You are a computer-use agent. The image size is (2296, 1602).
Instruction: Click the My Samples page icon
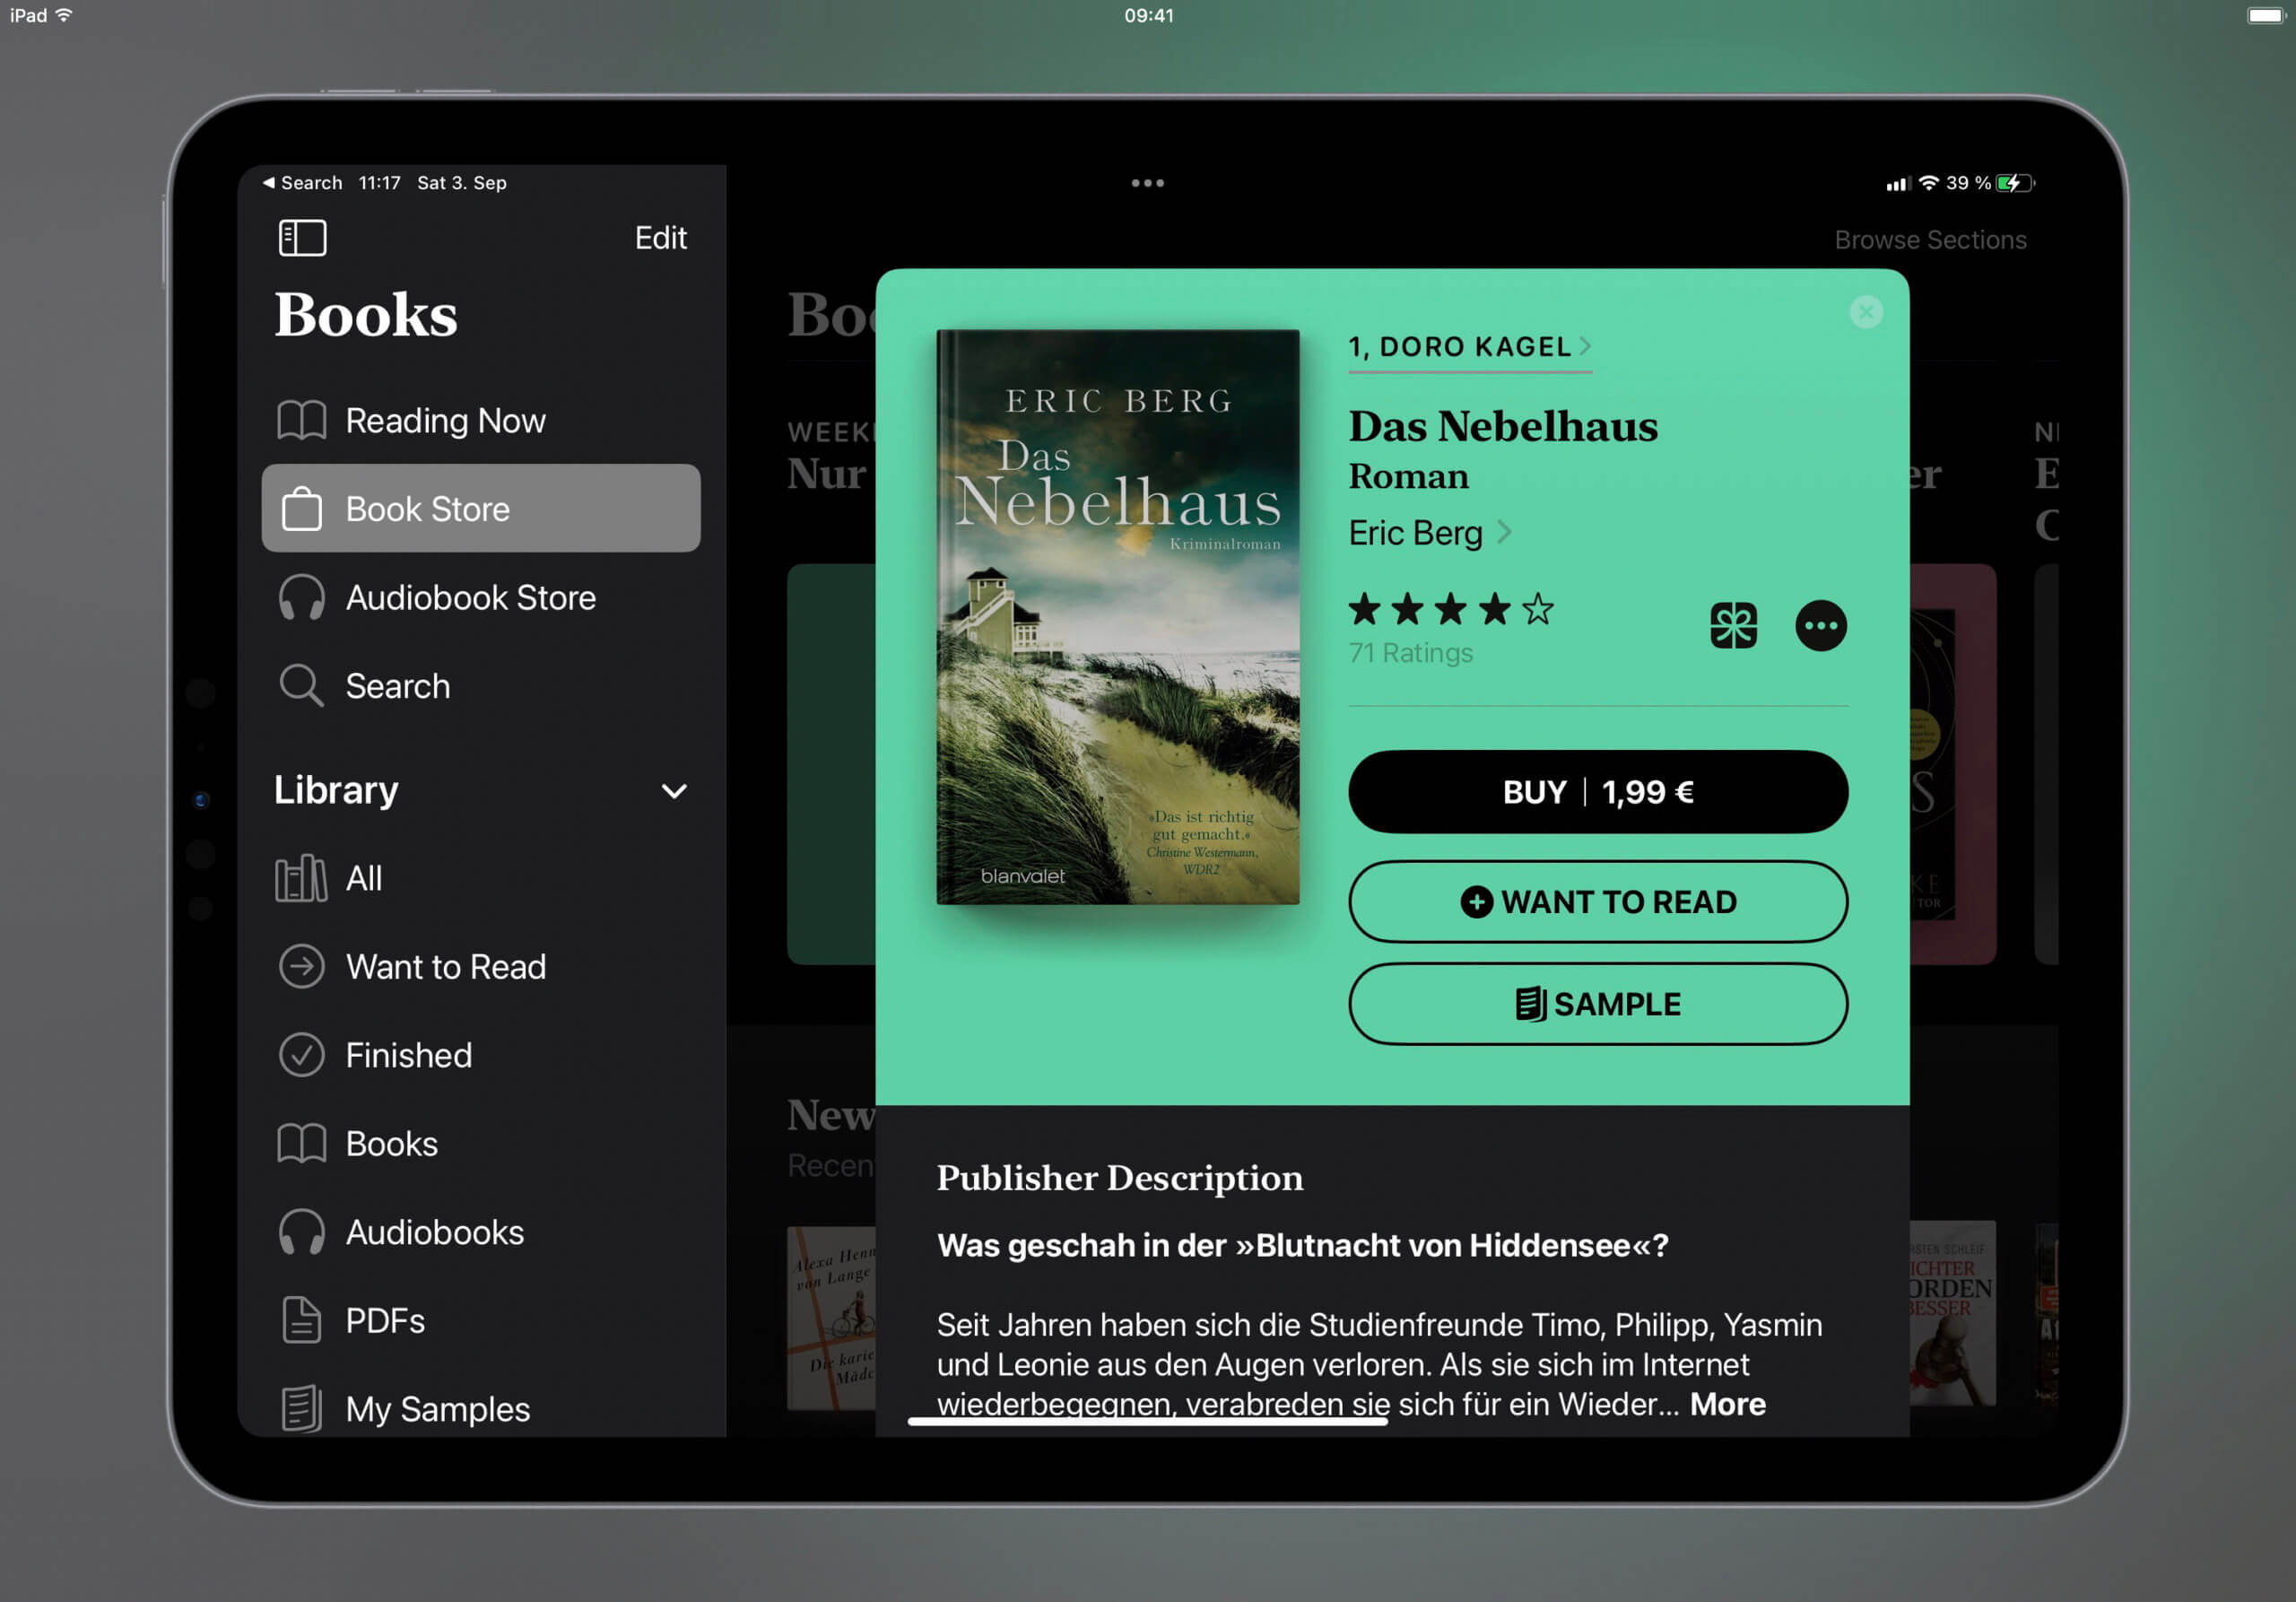click(x=301, y=1408)
